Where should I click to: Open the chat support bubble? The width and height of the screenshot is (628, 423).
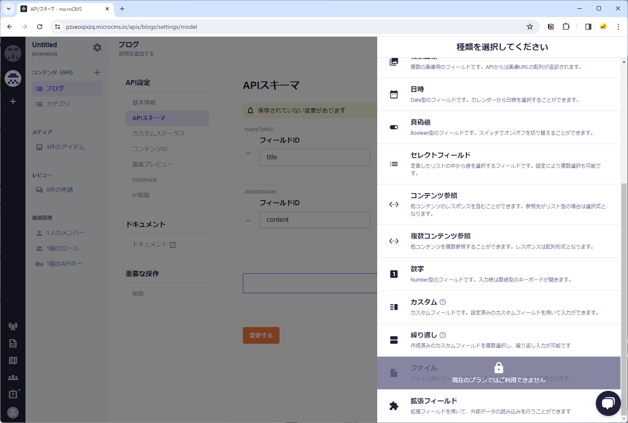click(608, 403)
